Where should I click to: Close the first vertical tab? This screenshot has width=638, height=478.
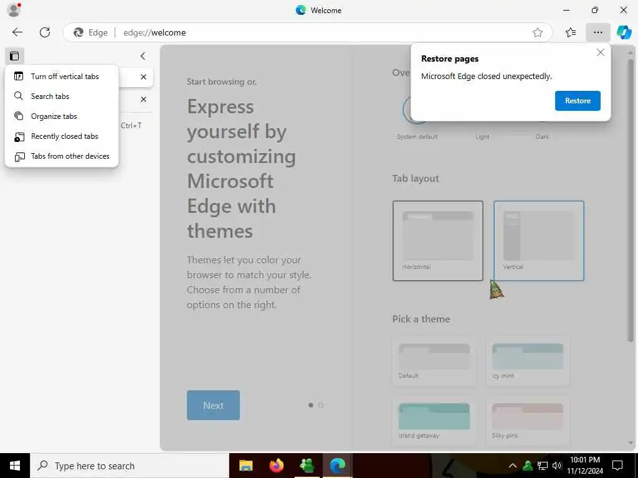pos(143,77)
